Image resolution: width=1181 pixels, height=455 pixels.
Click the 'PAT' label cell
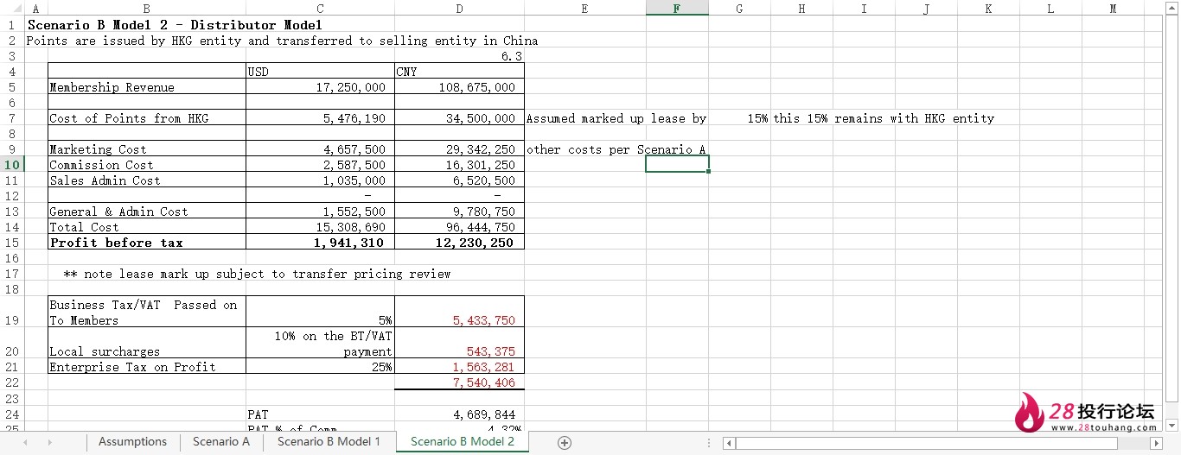point(320,414)
